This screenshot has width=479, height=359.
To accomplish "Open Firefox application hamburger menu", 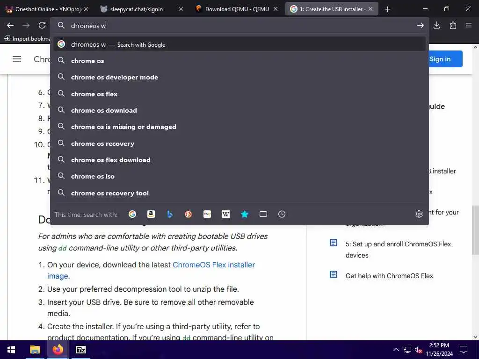I will (469, 26).
